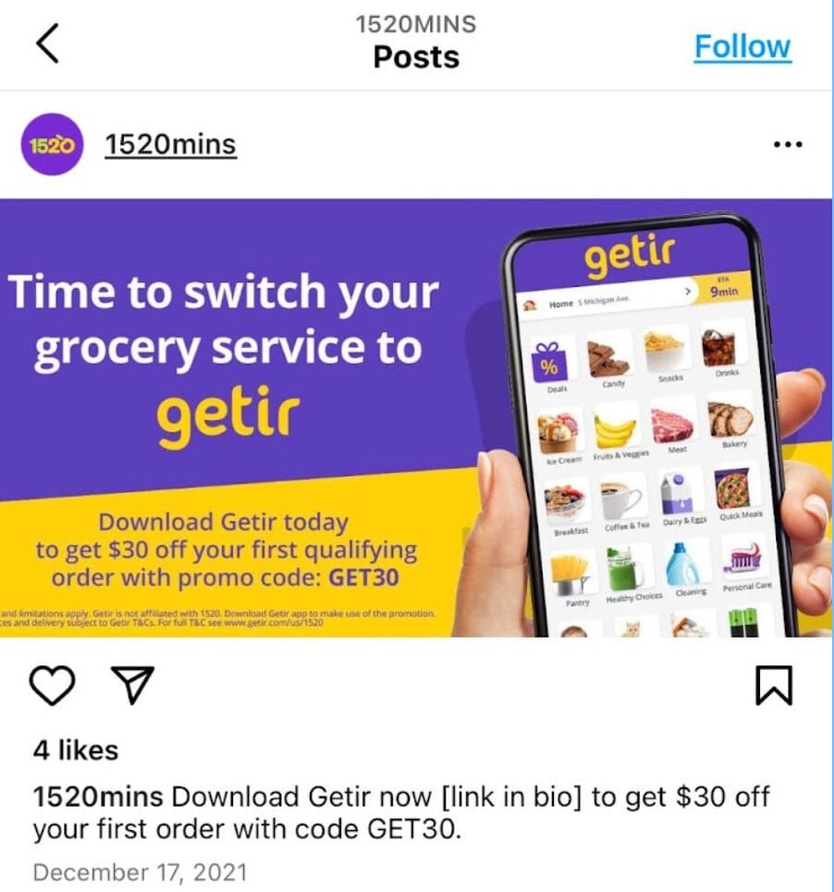Click the 1520mins caption username
The height and width of the screenshot is (892, 834).
click(x=98, y=797)
